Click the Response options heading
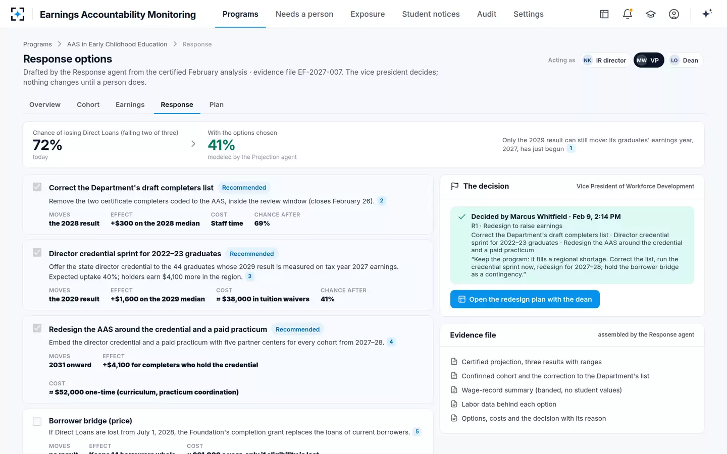Image resolution: width=727 pixels, height=454 pixels. 68,59
